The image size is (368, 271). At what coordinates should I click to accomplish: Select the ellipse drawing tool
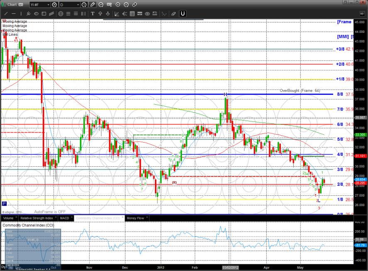point(37,14)
